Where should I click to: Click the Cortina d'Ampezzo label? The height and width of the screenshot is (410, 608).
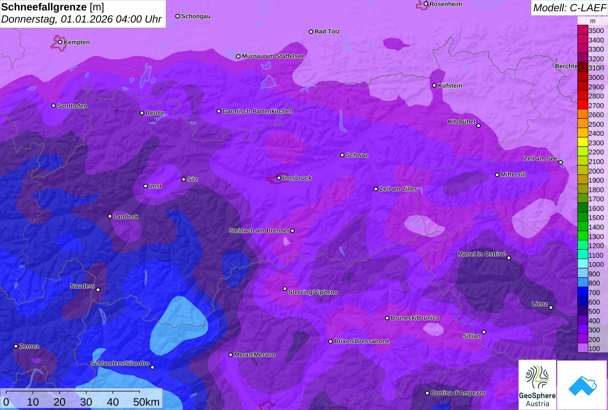[458, 393]
